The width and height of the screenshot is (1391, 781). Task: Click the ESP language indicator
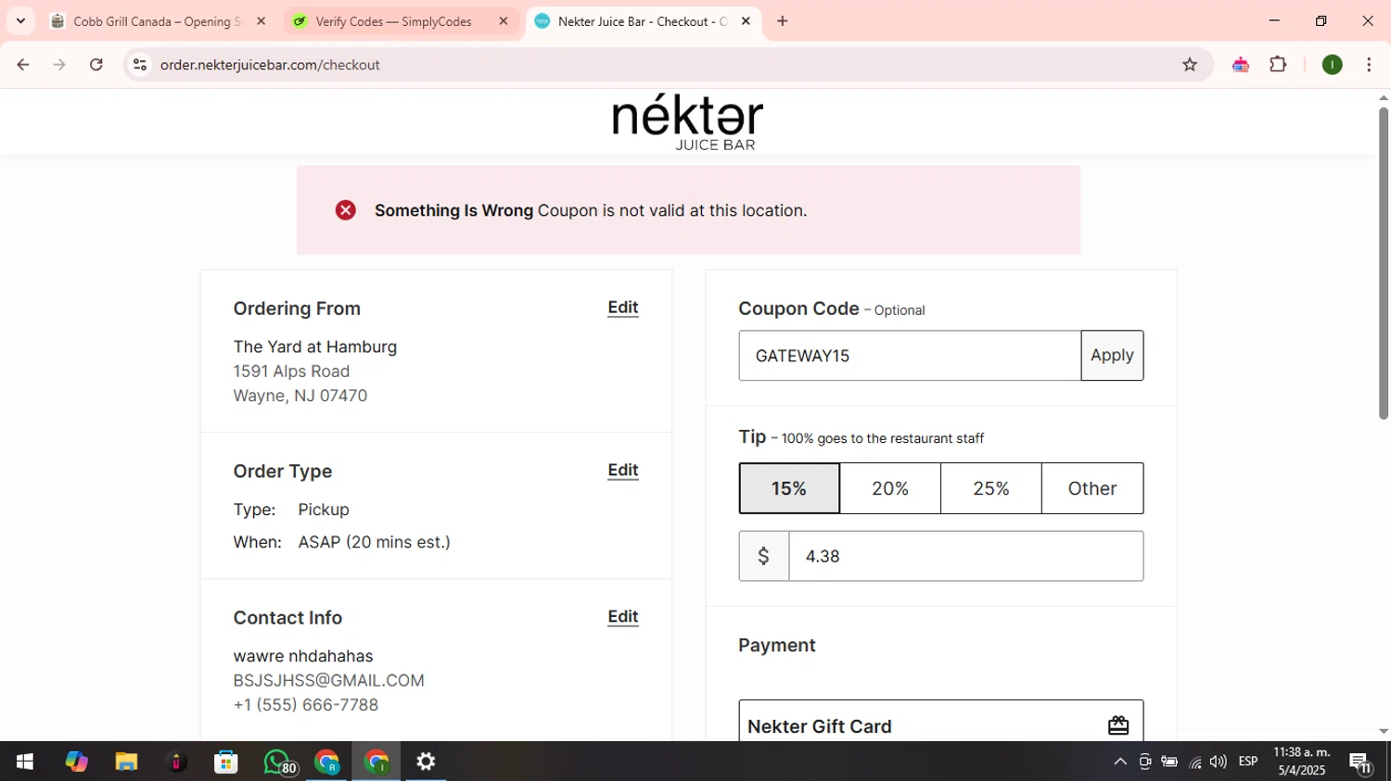pos(1248,762)
